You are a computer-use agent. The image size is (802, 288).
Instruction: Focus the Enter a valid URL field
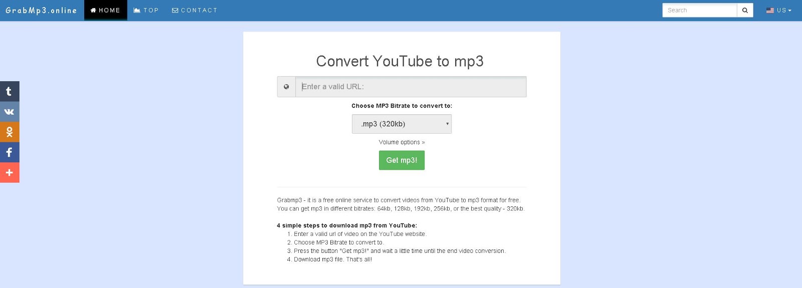click(x=411, y=87)
